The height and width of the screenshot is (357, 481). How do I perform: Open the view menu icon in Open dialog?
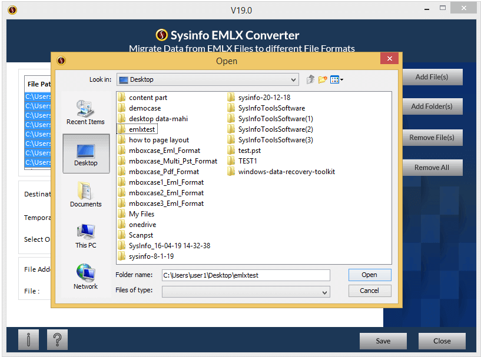(x=337, y=79)
